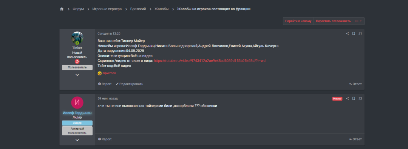Click the red badge under Tinker's title

click(77, 62)
